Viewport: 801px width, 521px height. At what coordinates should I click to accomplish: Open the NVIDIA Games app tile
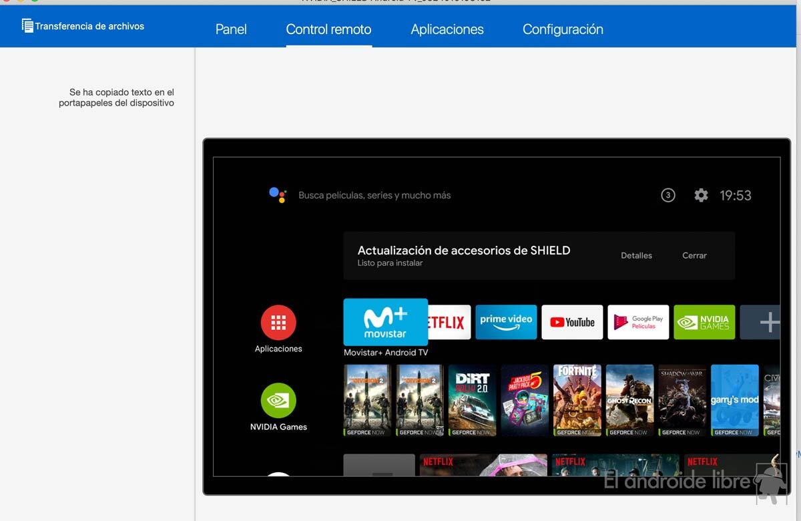tap(704, 322)
